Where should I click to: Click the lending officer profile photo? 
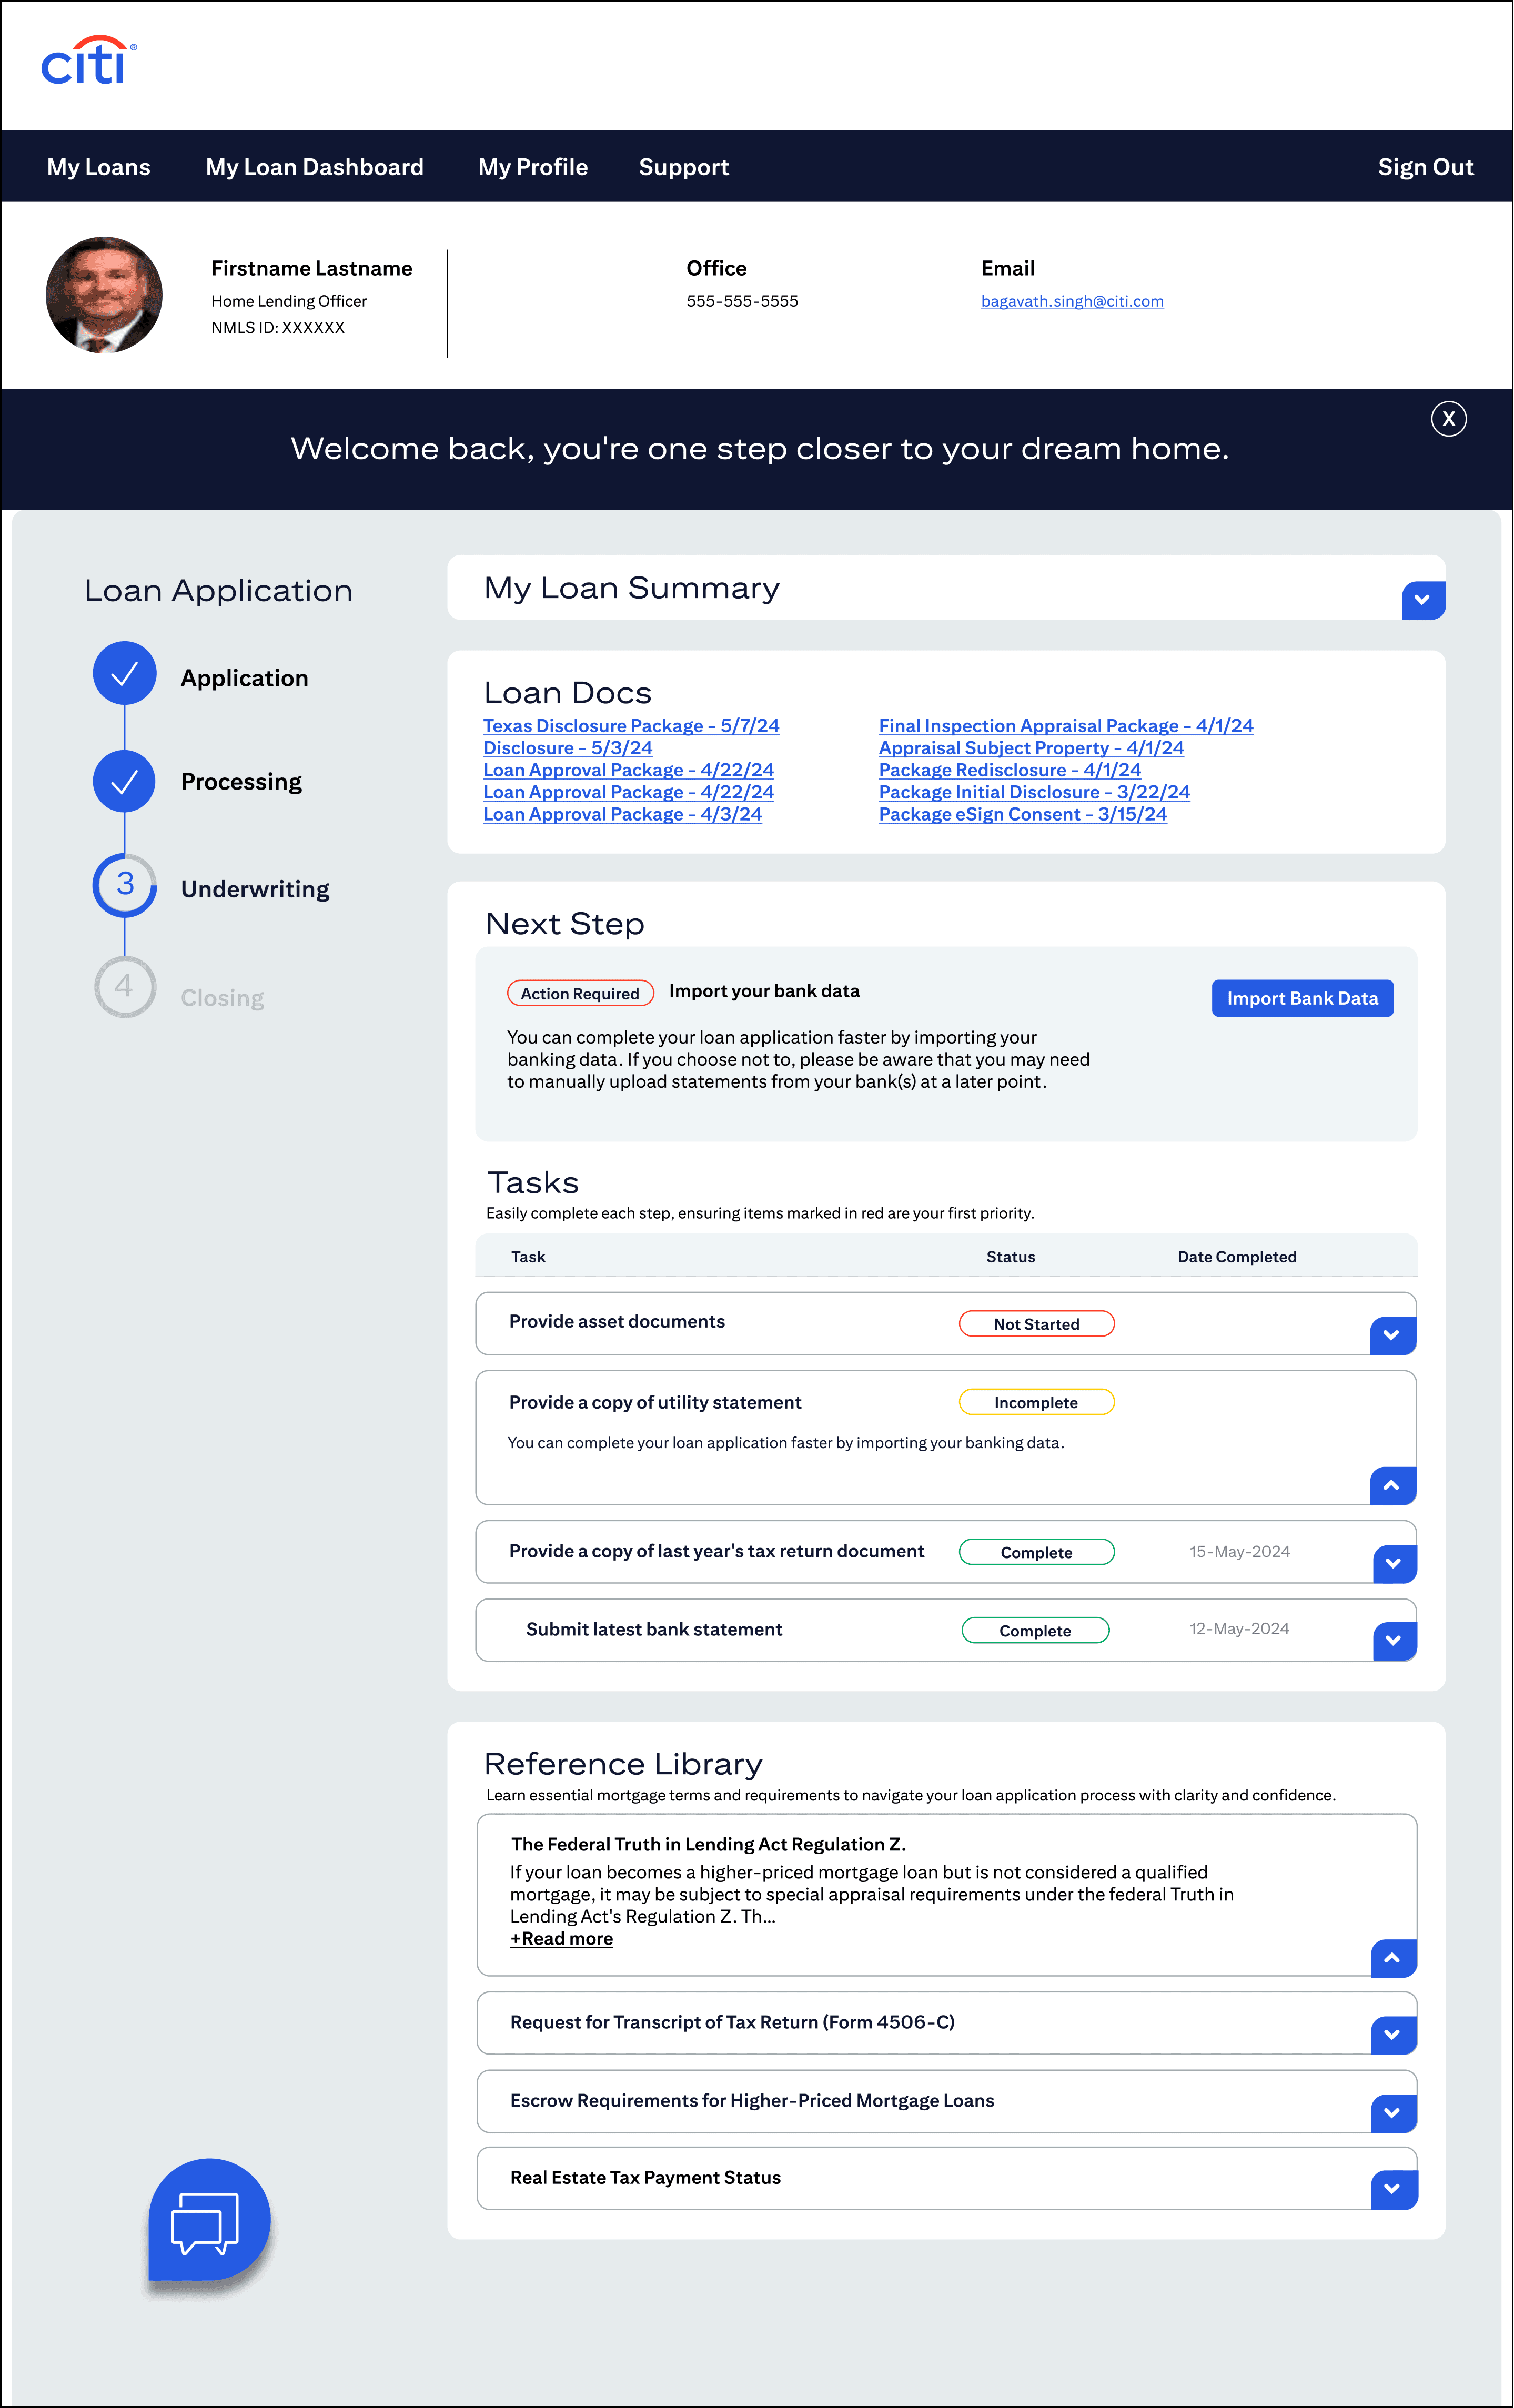pyautogui.click(x=104, y=295)
